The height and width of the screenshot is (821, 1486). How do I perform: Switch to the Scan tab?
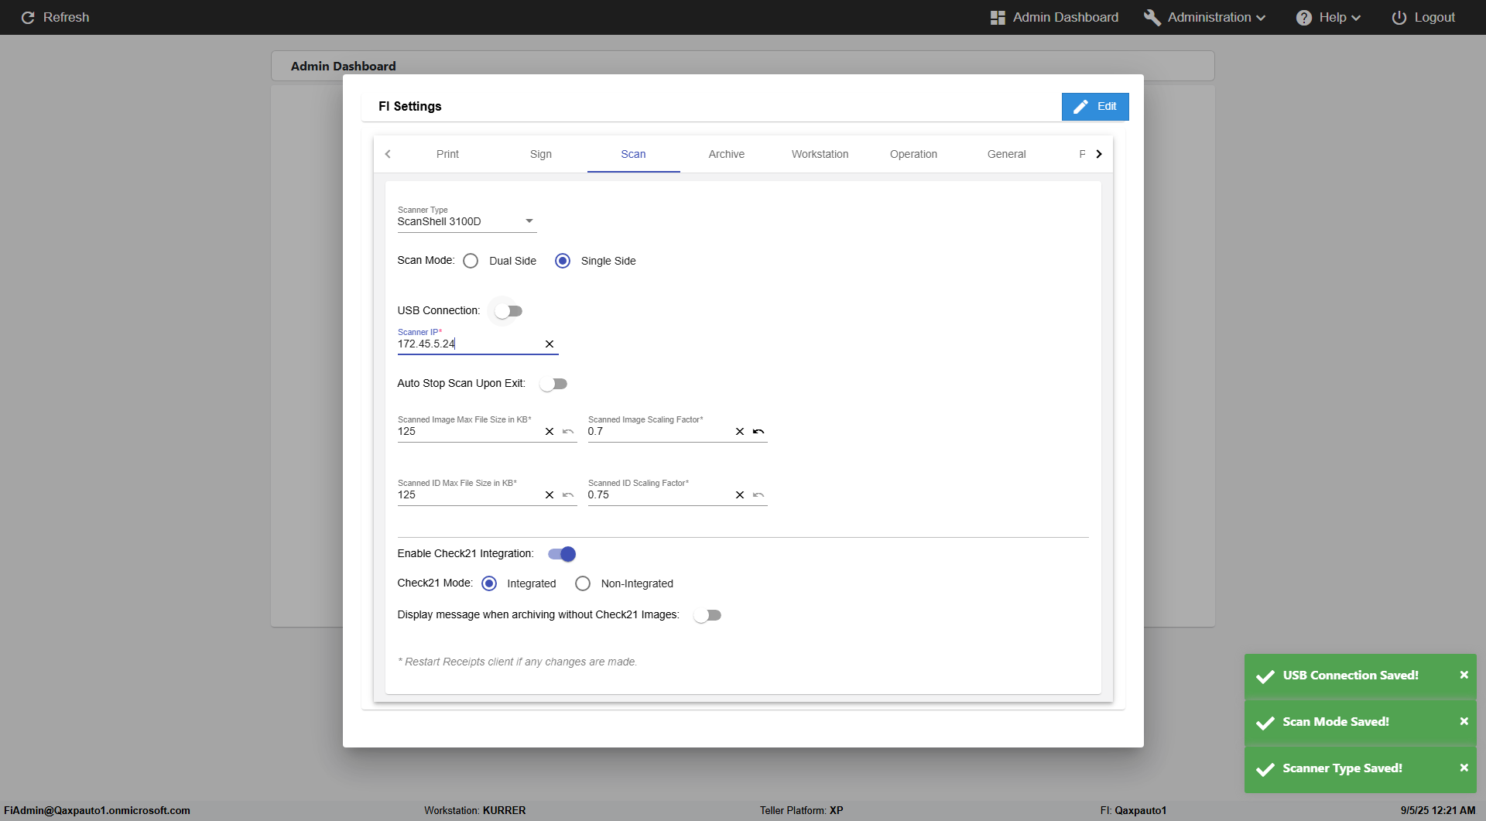coord(633,154)
